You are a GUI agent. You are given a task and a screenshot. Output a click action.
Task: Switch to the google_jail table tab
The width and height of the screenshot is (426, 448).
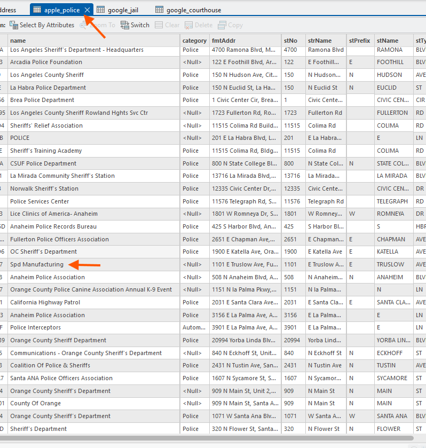[121, 10]
